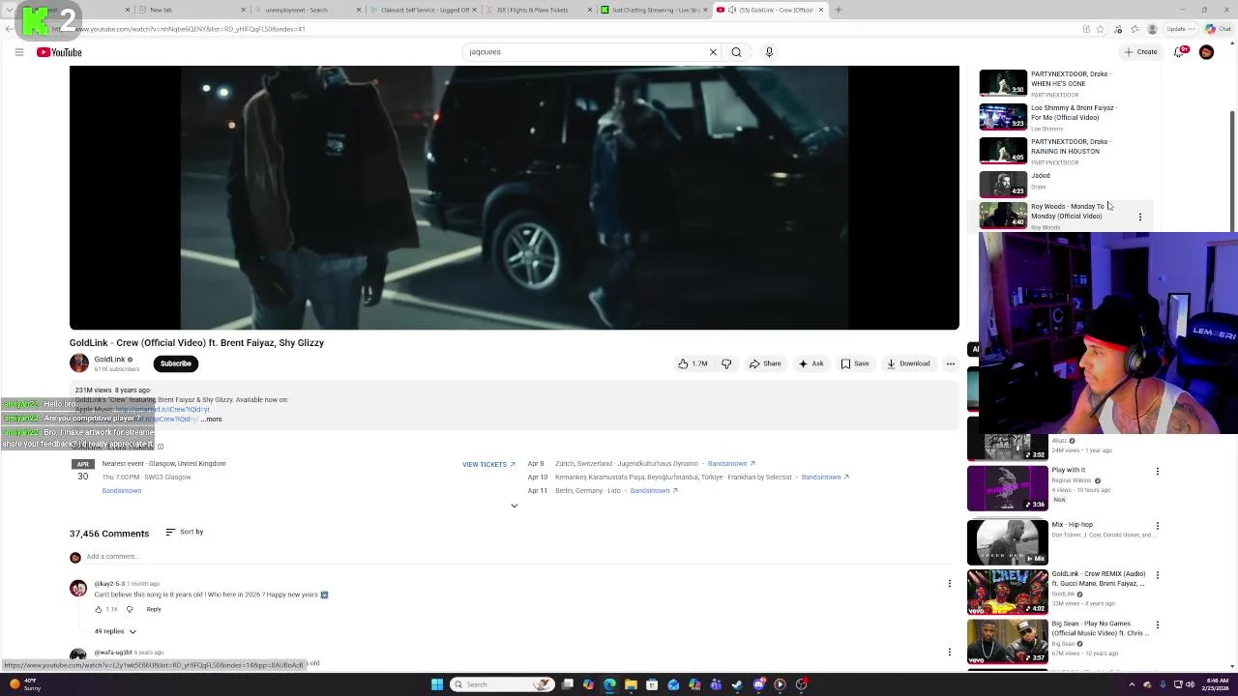Go to the YouTube home logo

coord(59,52)
